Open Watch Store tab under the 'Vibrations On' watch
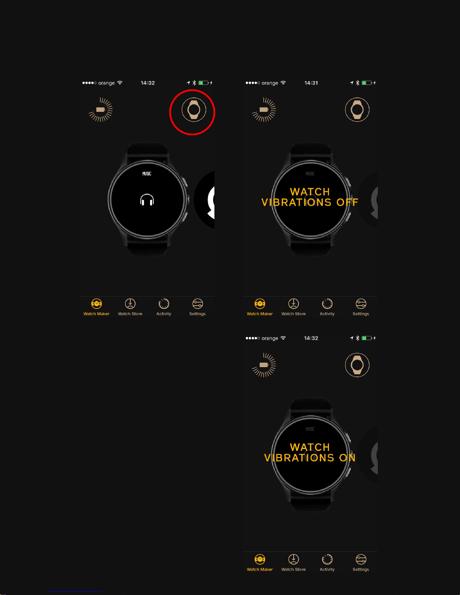460x595 pixels. (x=293, y=563)
